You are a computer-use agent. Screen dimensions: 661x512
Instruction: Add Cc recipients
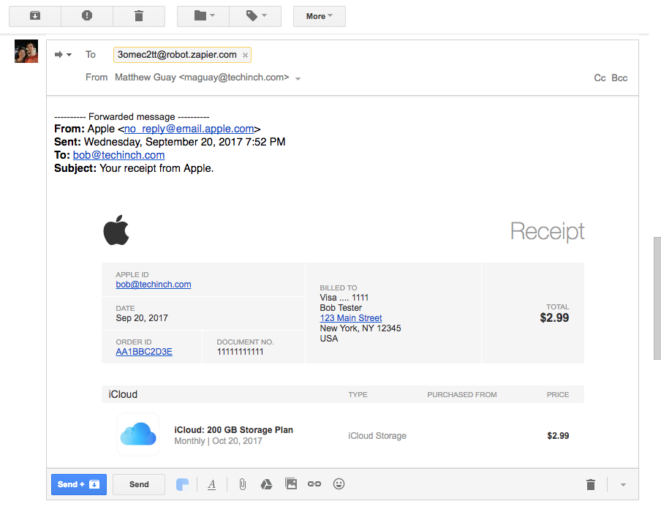coord(600,78)
